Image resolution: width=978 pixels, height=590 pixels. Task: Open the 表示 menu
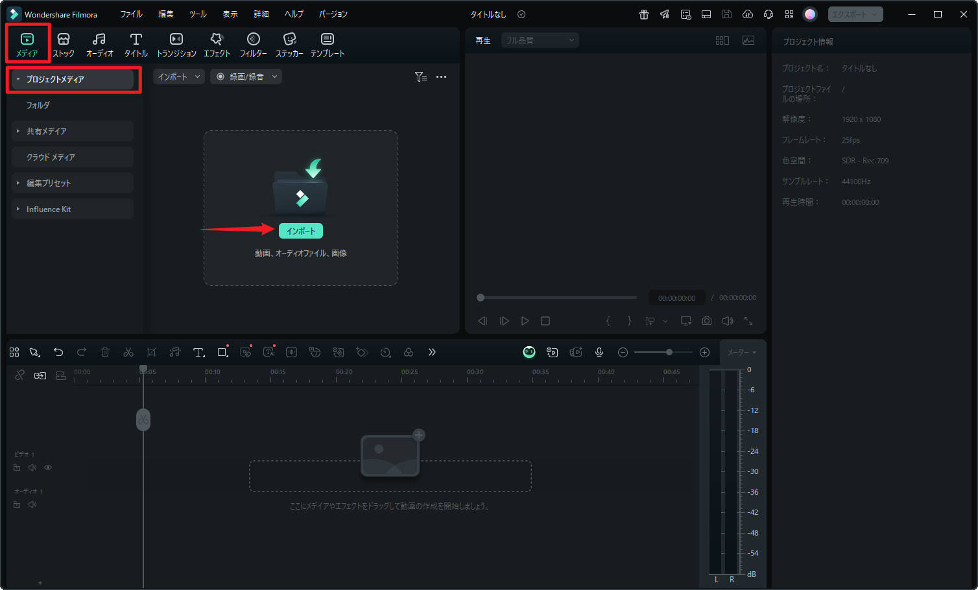point(230,14)
